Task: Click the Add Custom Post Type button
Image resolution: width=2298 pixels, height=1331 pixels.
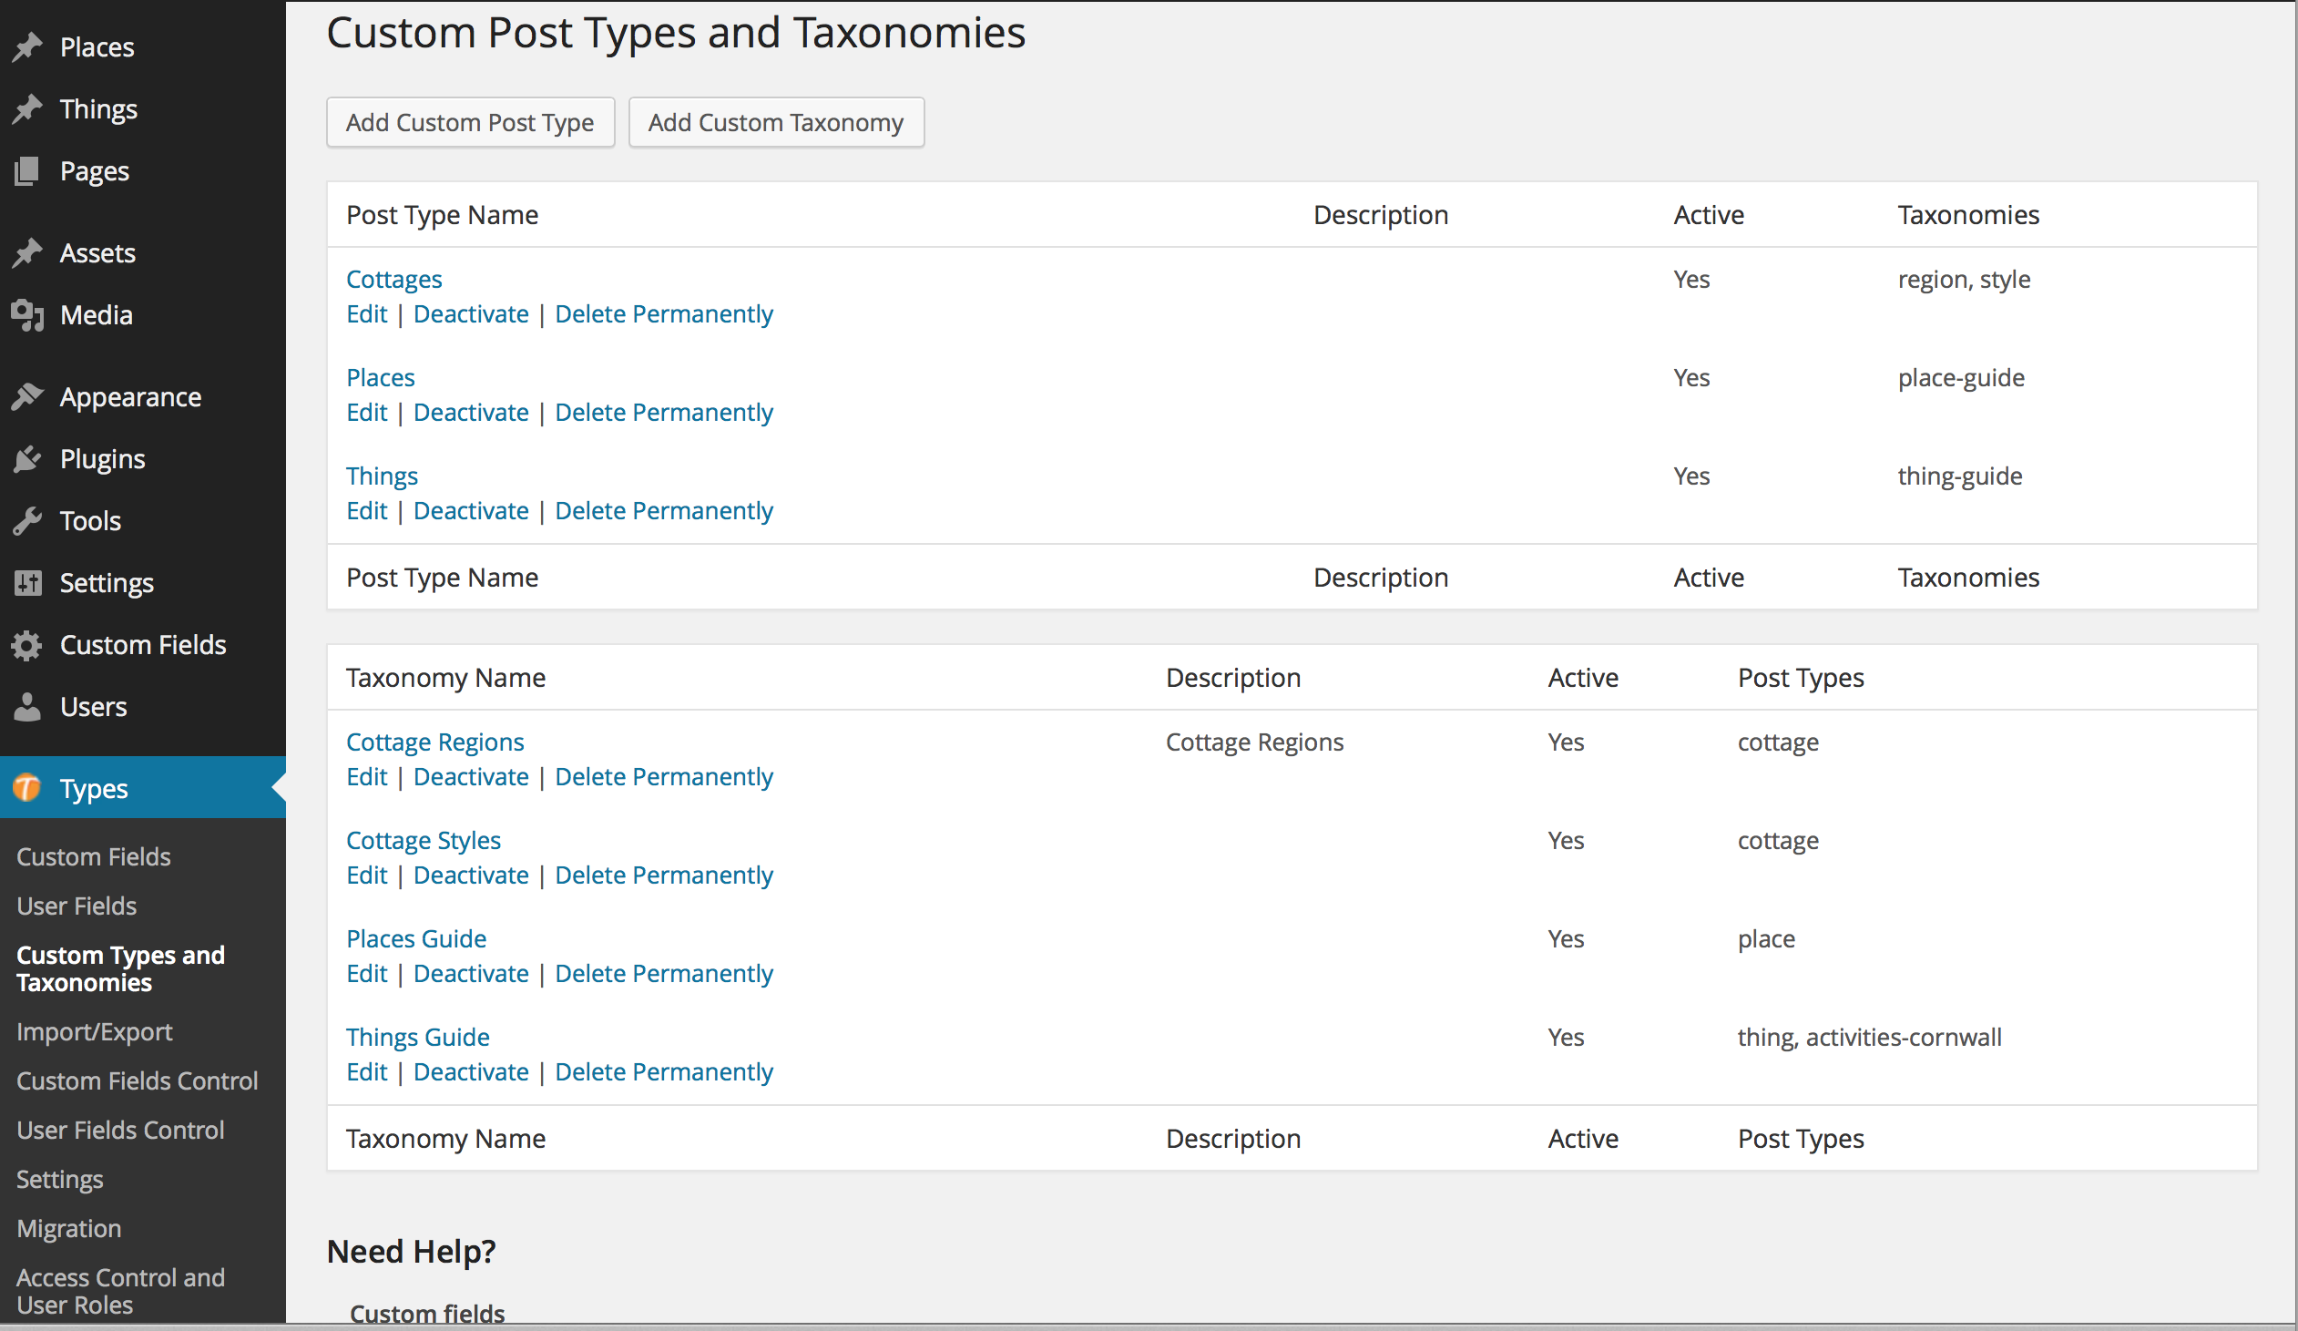Action: point(471,122)
